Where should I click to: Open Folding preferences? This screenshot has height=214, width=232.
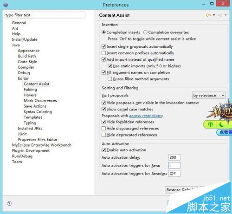(30, 90)
